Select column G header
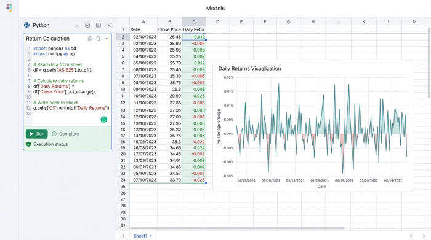The height and width of the screenshot is (240, 431). click(288, 22)
